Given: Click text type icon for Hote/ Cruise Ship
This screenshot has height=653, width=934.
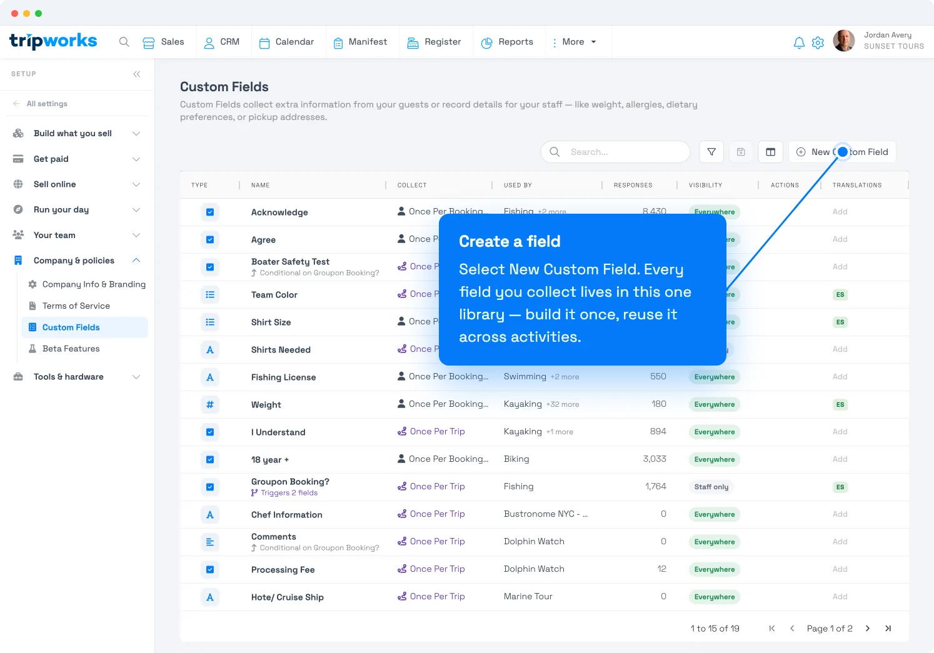Looking at the screenshot, I should (210, 597).
